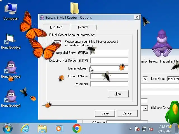Click the Account Name input field
This screenshot has width=179, height=134.
point(109,76)
